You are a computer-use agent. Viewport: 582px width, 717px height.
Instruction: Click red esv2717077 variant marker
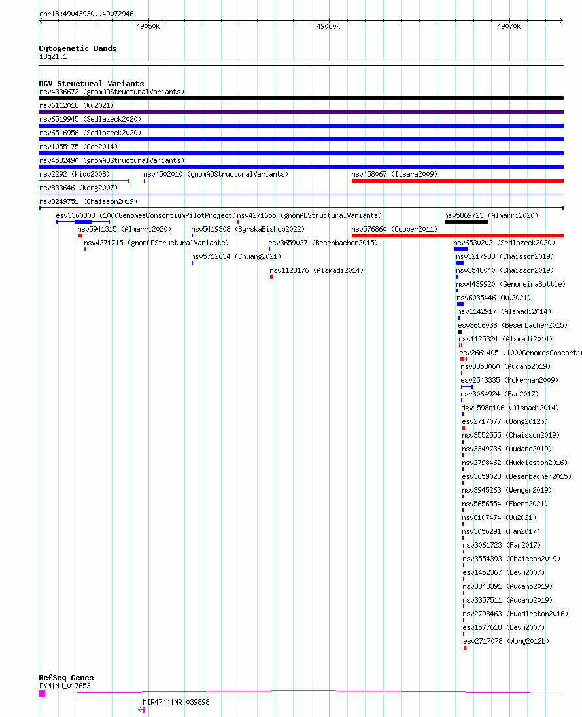(x=464, y=428)
